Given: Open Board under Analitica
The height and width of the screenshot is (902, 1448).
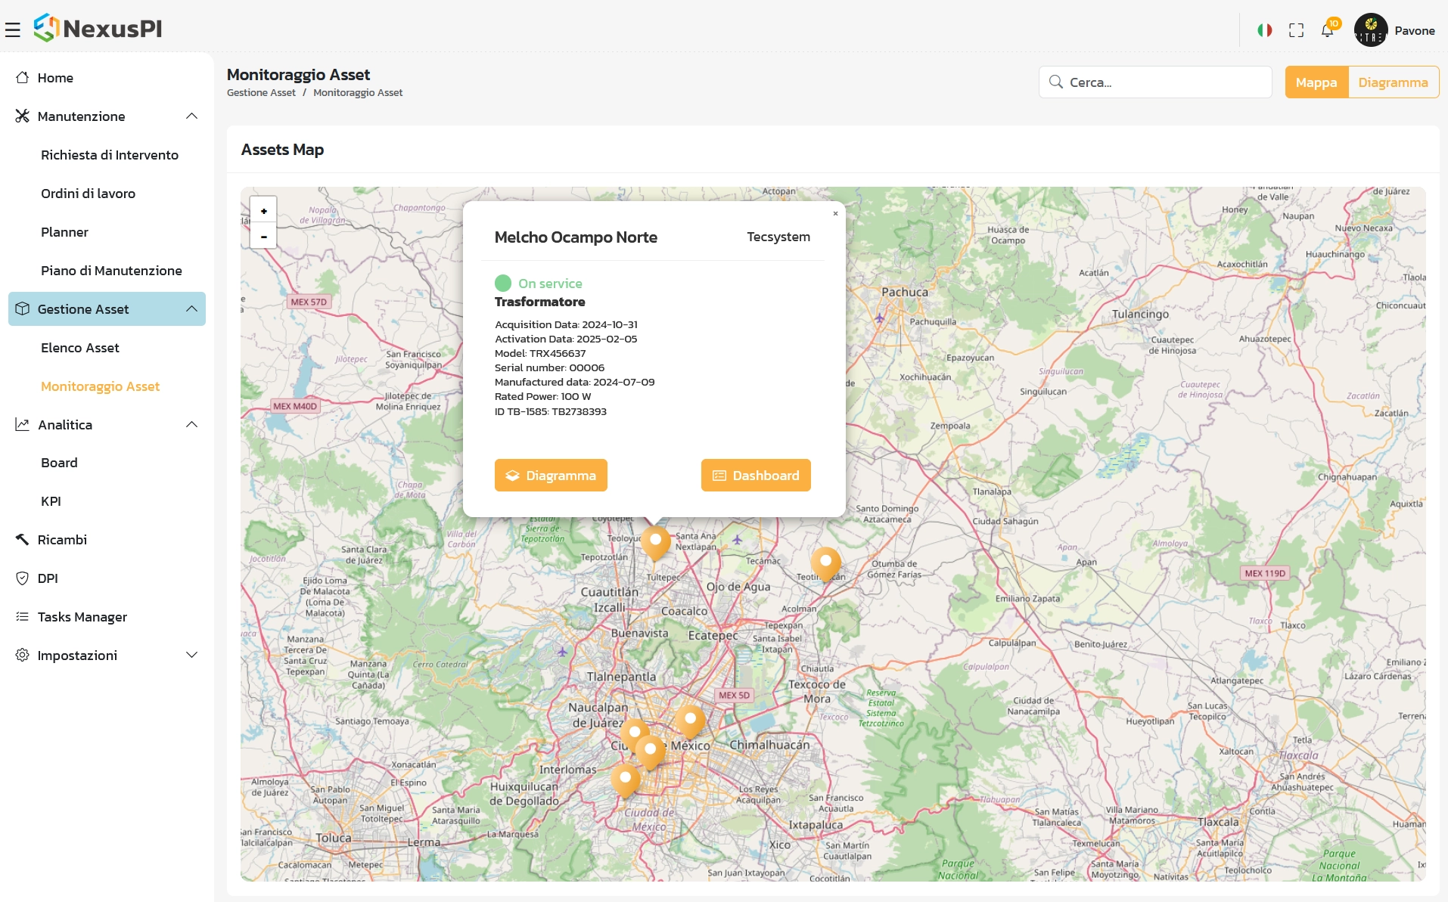Looking at the screenshot, I should [59, 462].
